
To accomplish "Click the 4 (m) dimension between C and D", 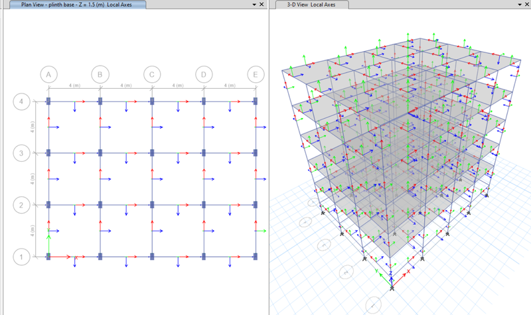I will [178, 86].
